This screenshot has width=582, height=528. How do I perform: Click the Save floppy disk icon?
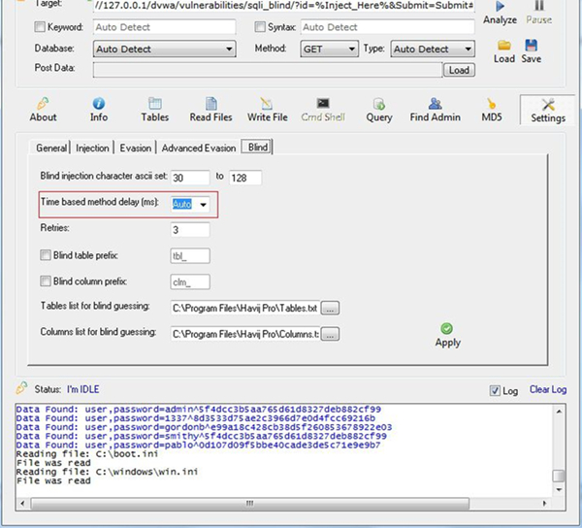(532, 47)
